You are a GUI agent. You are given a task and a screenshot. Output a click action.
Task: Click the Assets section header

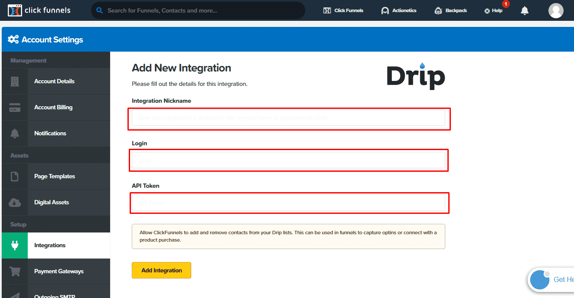pos(20,155)
